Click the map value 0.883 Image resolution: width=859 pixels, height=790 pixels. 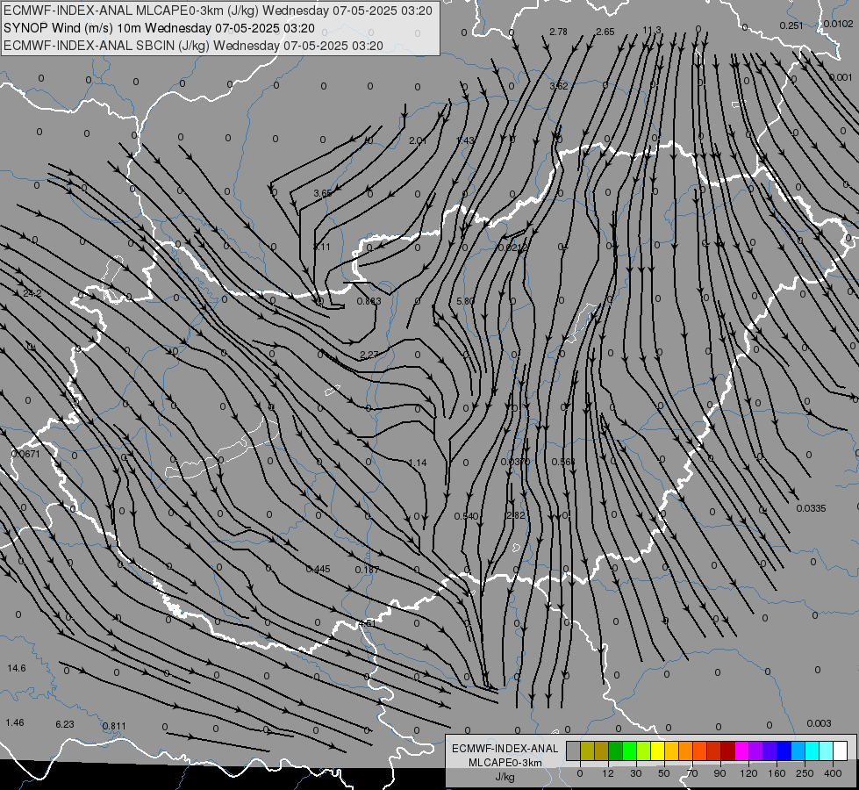coord(369,301)
